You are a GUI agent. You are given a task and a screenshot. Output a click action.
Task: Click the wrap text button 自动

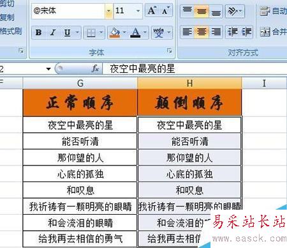click(x=274, y=11)
